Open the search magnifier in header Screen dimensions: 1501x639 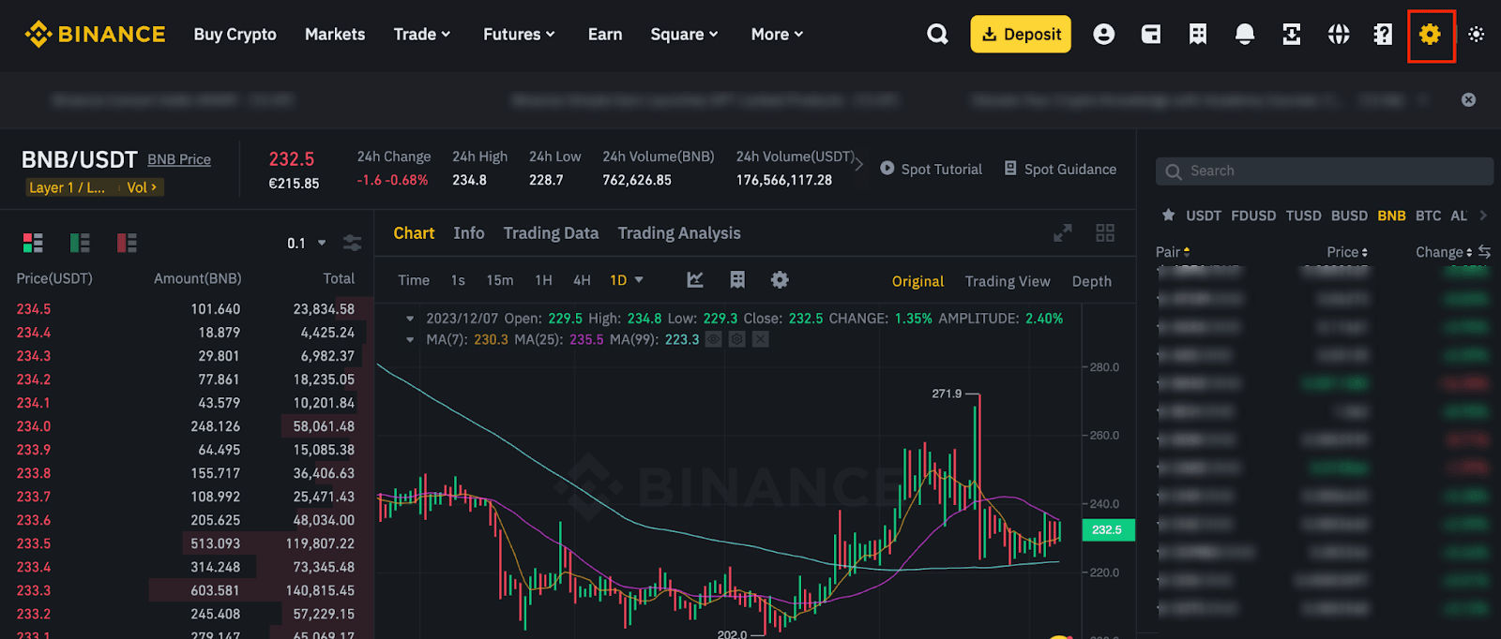coord(937,35)
